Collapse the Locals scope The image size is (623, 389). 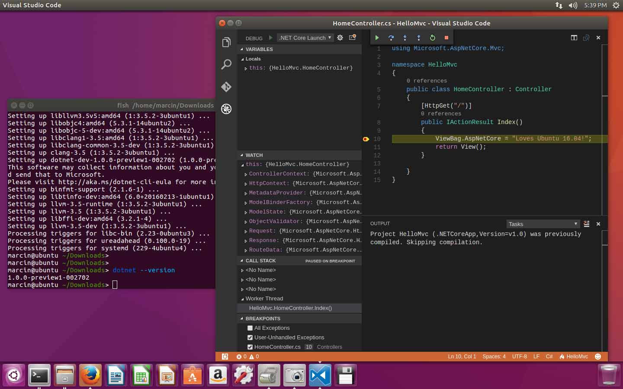click(x=242, y=59)
